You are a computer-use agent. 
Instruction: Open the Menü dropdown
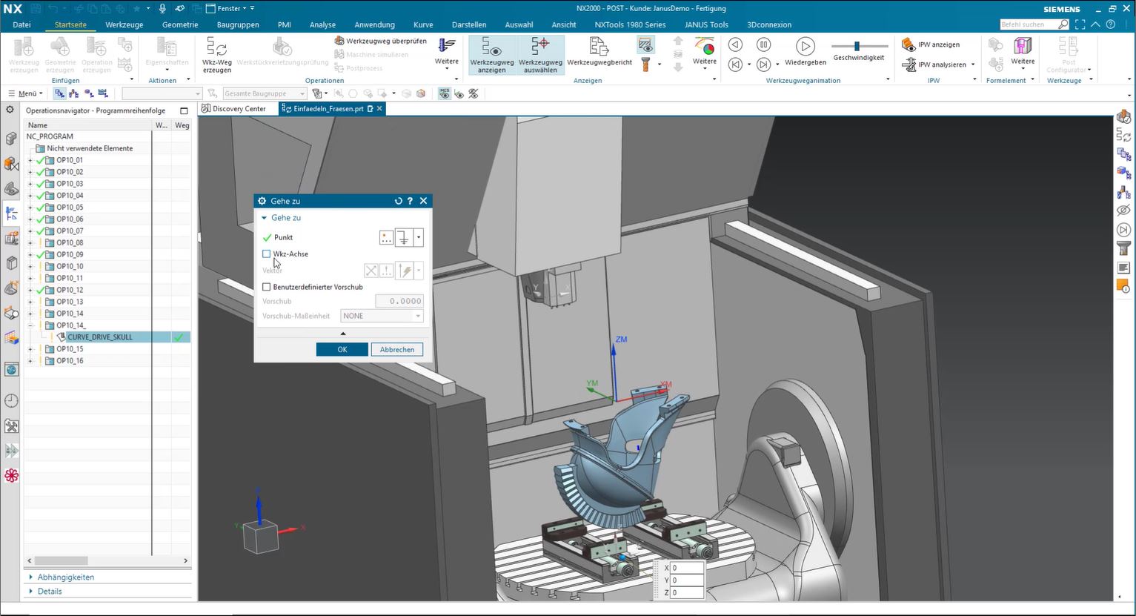point(25,93)
